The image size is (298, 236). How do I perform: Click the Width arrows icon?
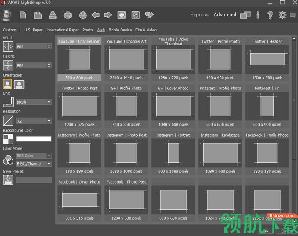[8, 46]
